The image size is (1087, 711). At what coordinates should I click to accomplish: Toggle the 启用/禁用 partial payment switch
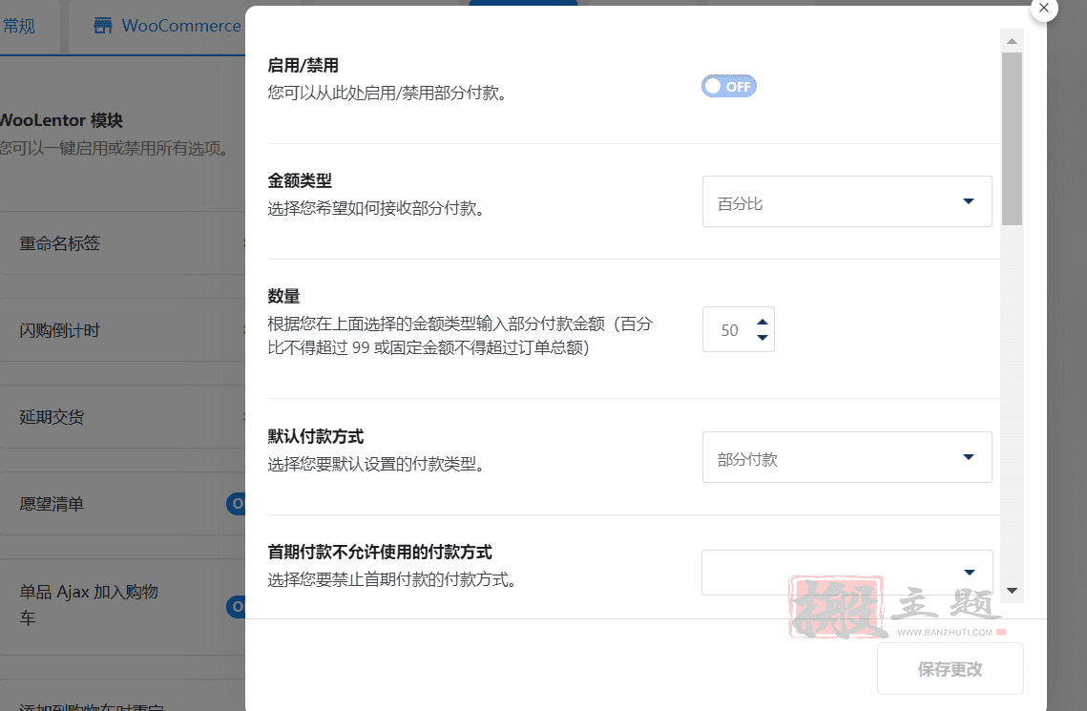click(x=728, y=87)
